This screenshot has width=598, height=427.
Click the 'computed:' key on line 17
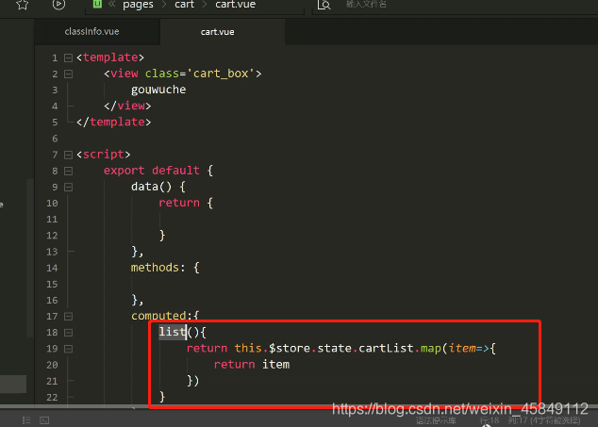159,316
